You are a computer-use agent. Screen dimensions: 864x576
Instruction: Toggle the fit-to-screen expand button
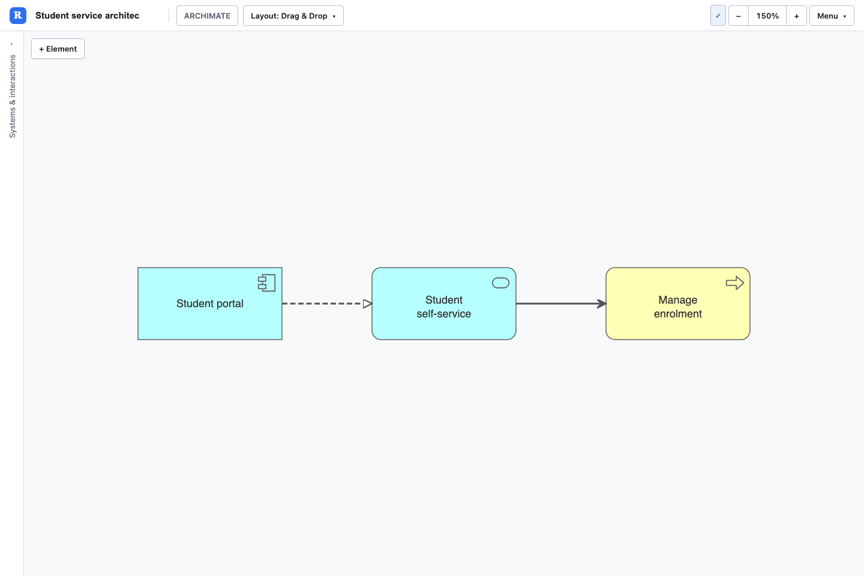[718, 16]
